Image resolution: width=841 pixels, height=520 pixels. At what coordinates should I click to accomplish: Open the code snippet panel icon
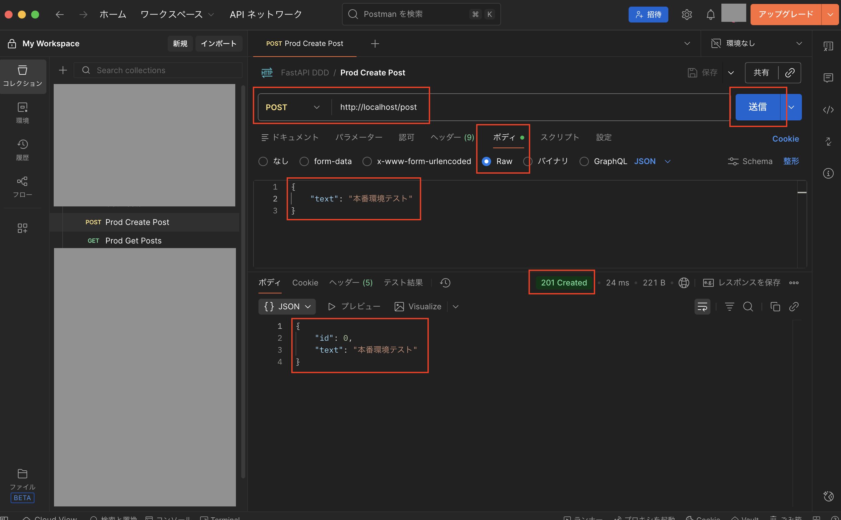[x=828, y=110]
